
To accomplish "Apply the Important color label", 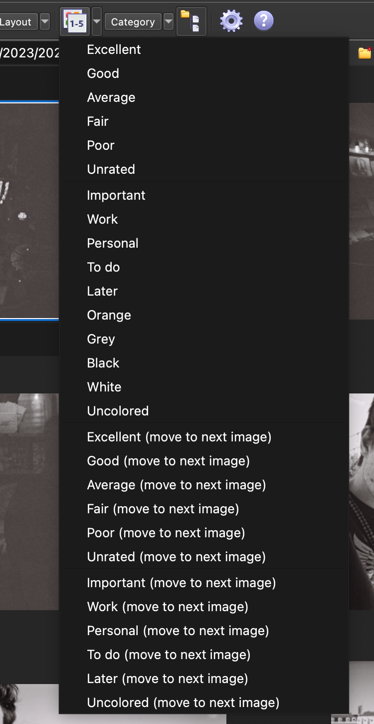I will click(x=116, y=195).
